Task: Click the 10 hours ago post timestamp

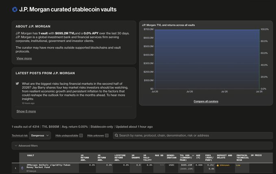Action: point(28,103)
